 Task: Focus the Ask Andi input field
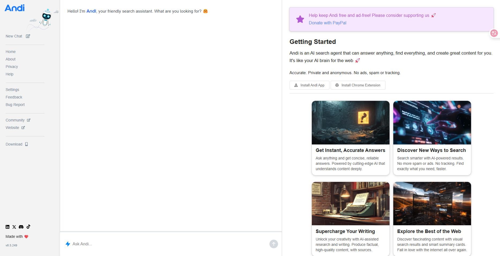point(169,244)
